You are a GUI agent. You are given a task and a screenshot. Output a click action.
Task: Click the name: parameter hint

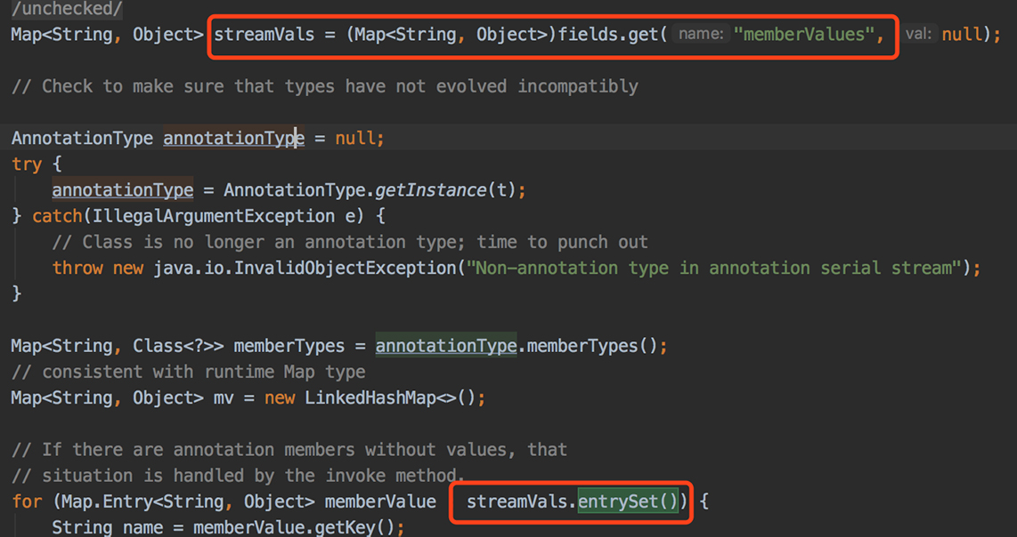pos(700,35)
